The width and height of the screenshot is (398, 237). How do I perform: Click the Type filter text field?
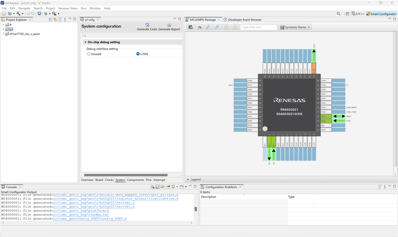pyautogui.click(x=259, y=27)
